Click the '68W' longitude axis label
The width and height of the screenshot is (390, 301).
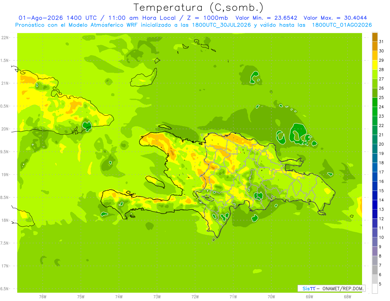coord(347,297)
